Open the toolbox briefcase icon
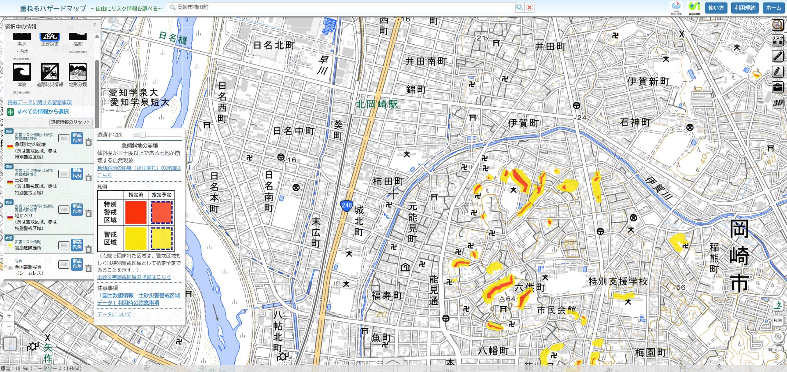Viewport: 787px width, 372px height. tap(777, 87)
